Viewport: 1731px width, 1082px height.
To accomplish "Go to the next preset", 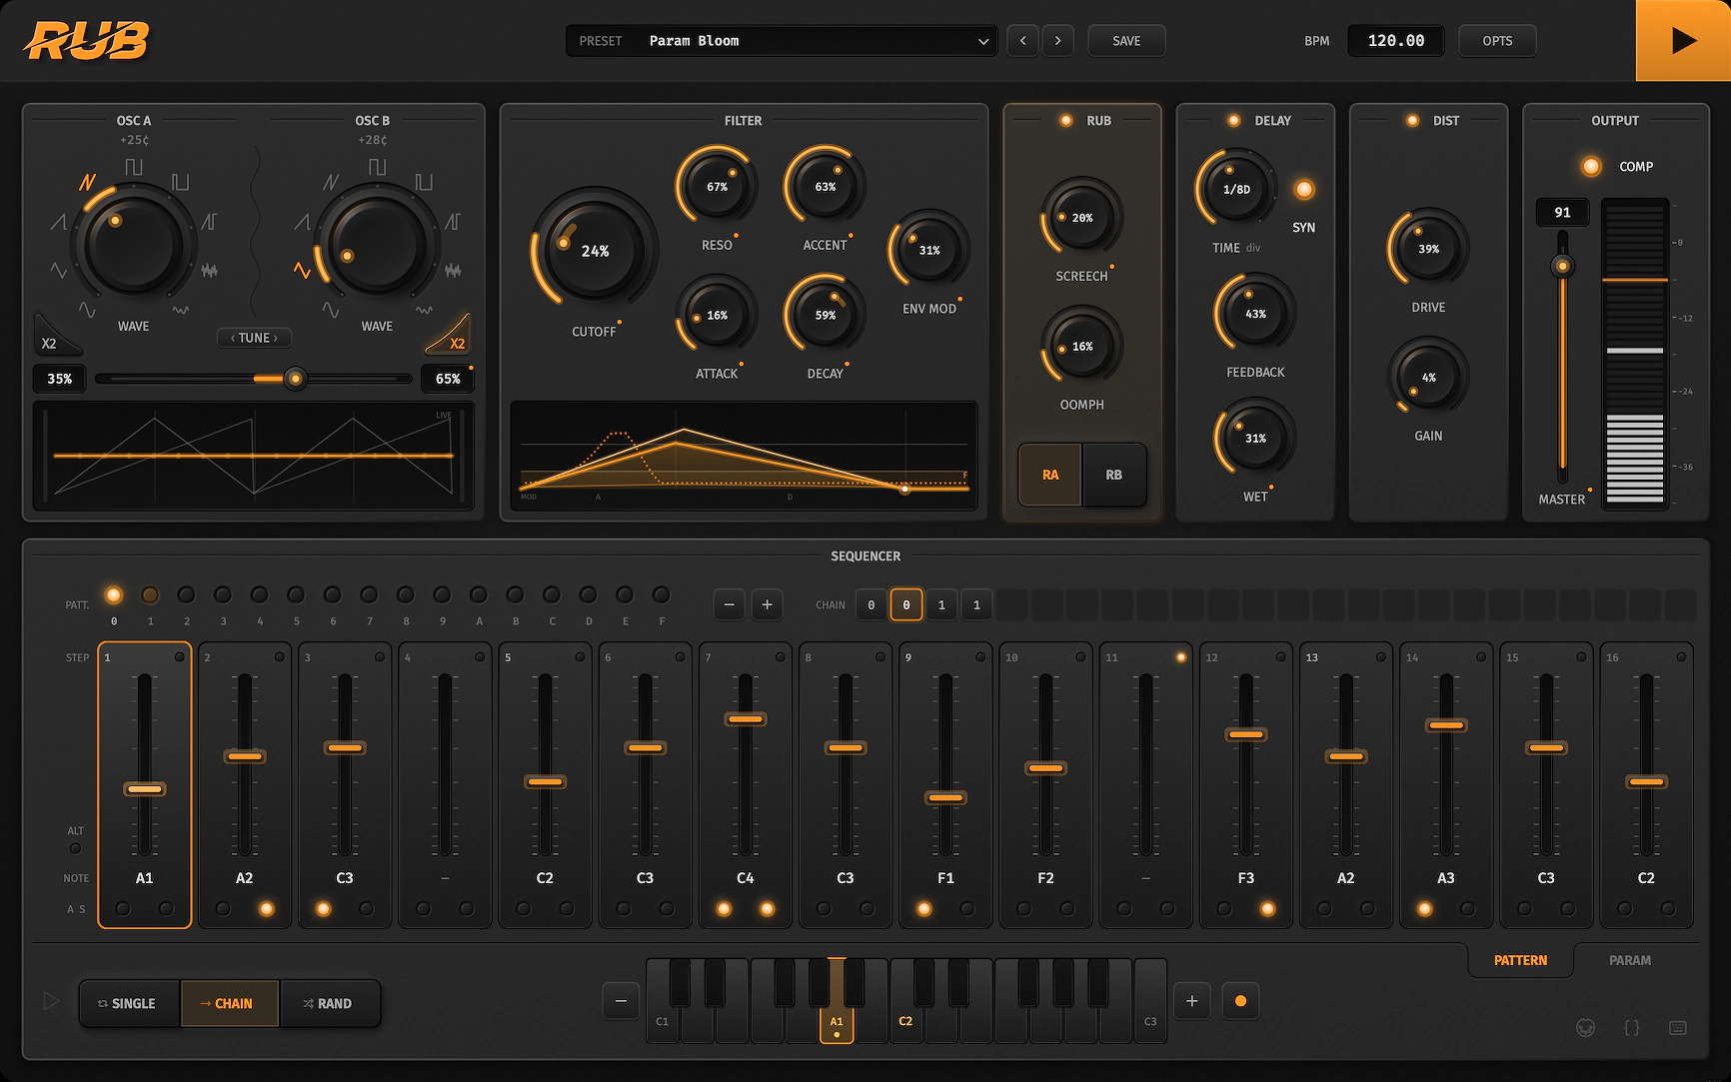I will 1057,41.
